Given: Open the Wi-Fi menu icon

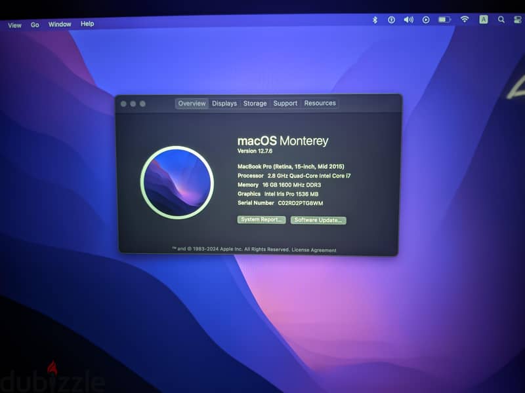Looking at the screenshot, I should (x=465, y=20).
